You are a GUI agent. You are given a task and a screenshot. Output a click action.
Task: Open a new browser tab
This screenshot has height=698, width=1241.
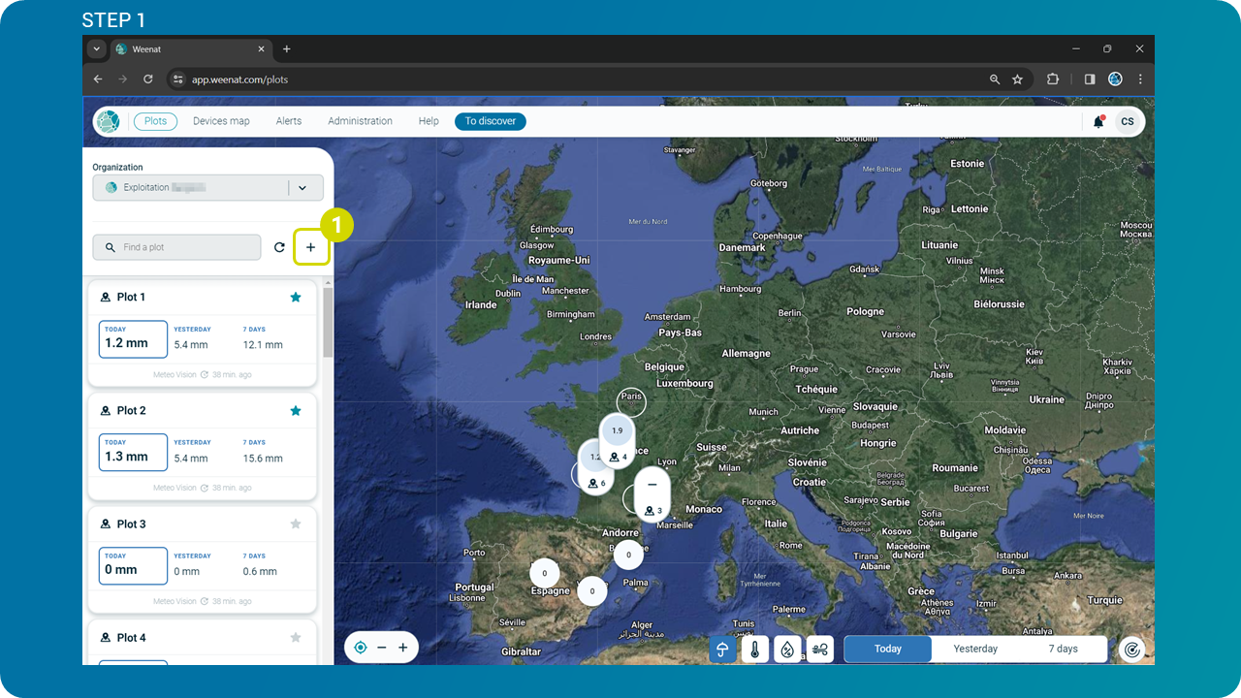point(287,49)
